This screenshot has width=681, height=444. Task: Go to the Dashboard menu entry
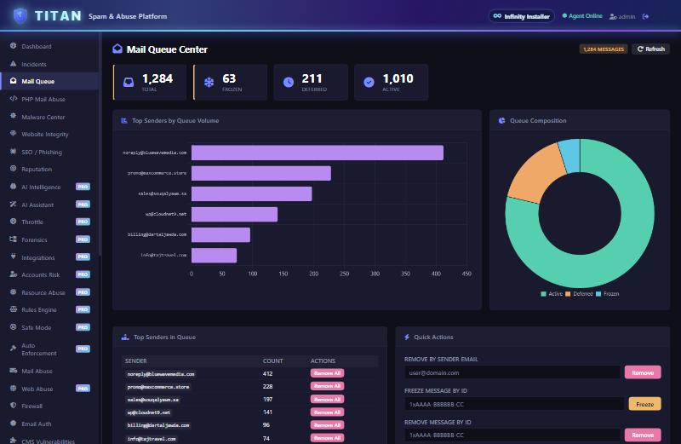click(x=49, y=46)
